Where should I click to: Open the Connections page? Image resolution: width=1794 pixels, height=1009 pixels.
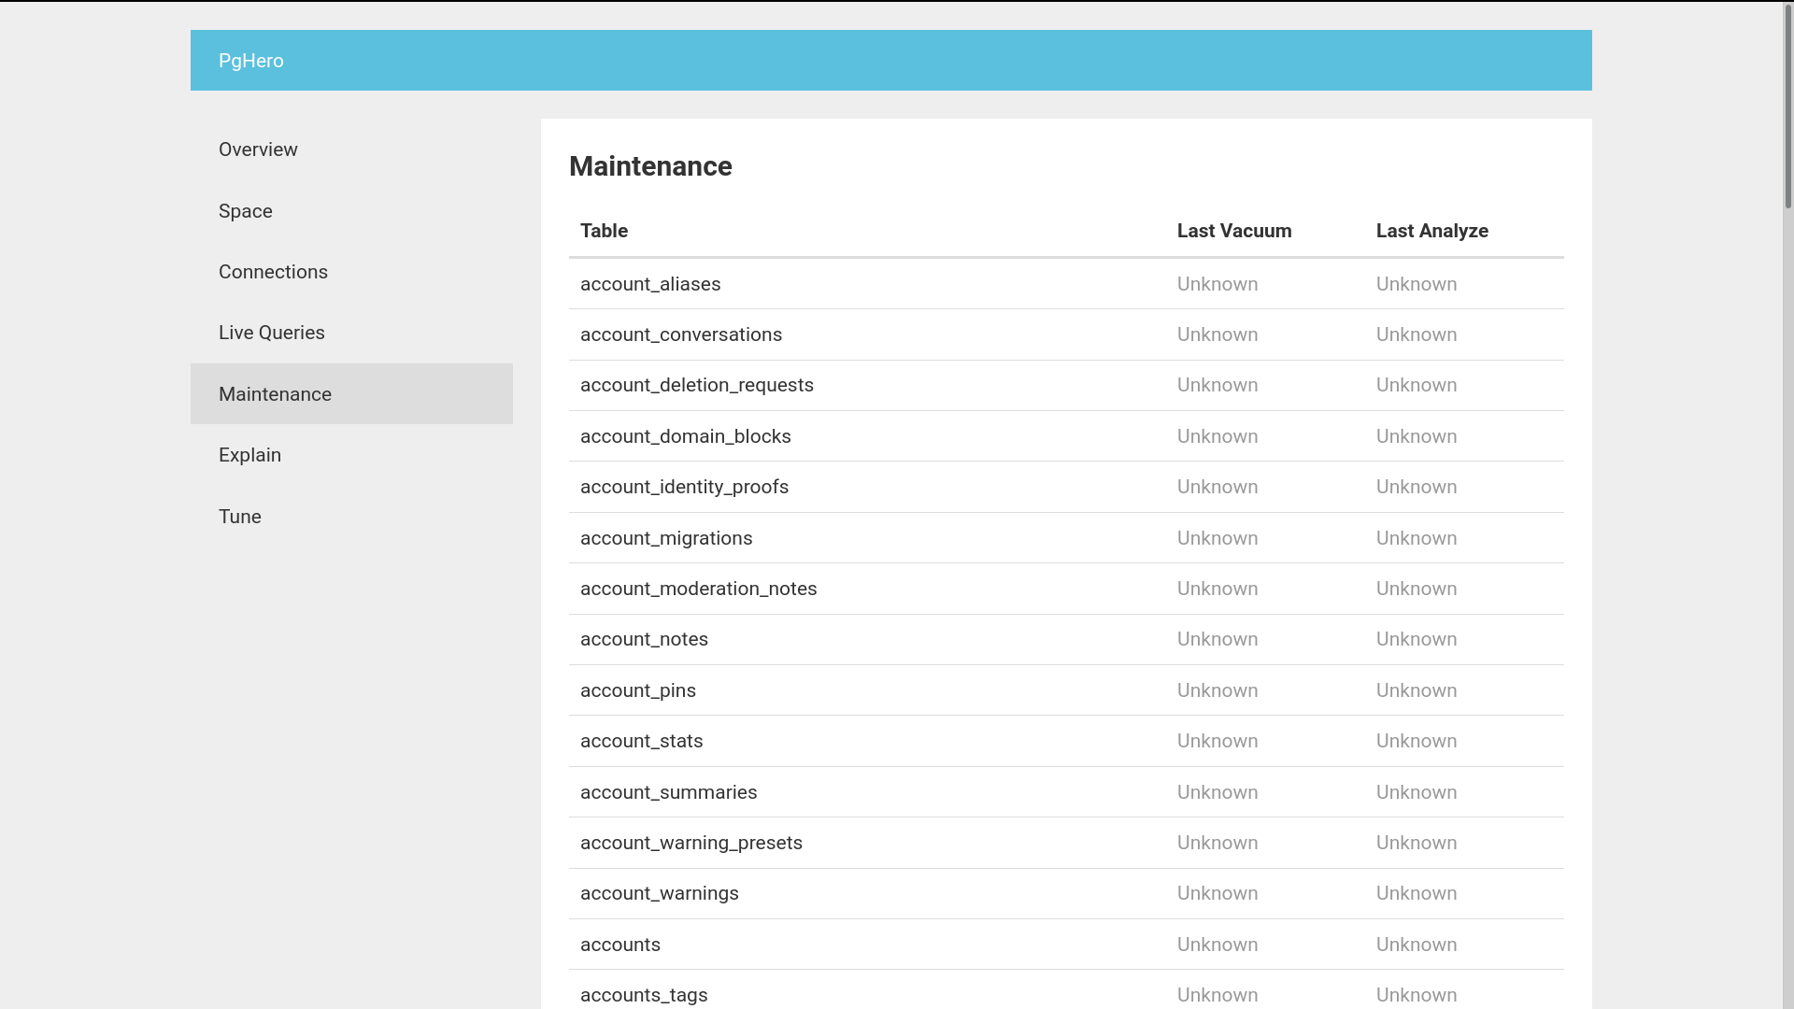tap(273, 272)
